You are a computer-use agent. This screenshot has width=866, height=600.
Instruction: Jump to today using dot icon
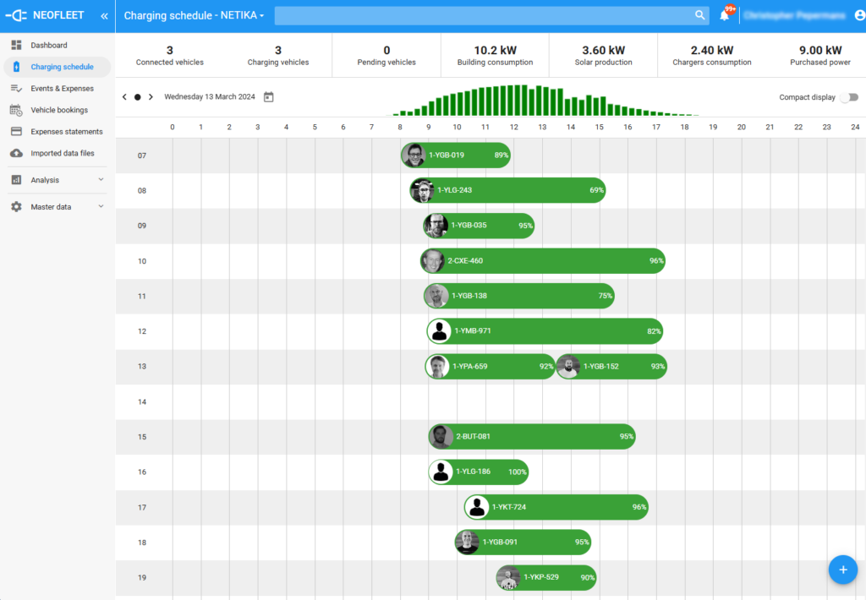137,97
